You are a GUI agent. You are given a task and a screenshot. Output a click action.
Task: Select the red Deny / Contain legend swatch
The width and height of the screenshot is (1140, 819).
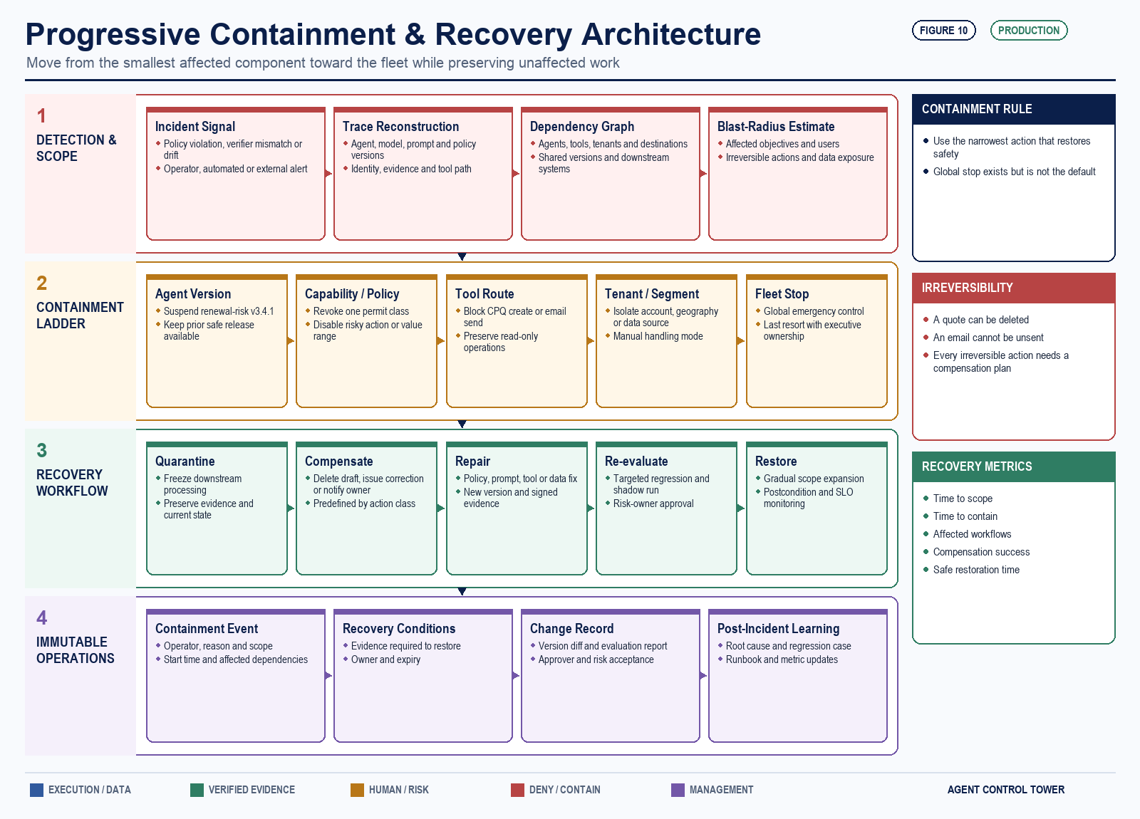(517, 790)
